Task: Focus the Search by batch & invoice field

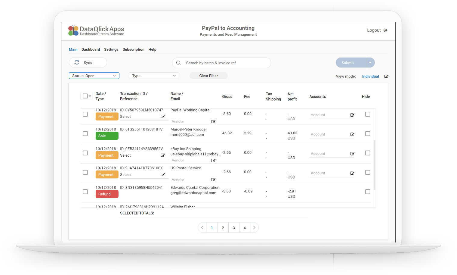Action: click(222, 63)
